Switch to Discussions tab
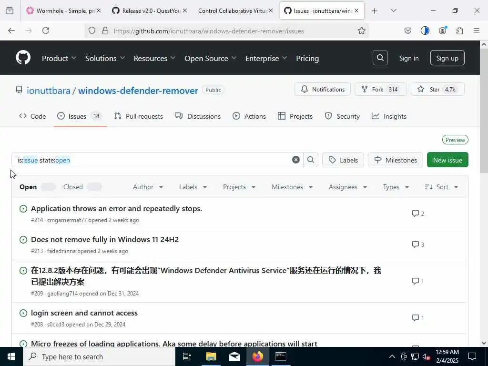The width and height of the screenshot is (488, 366). pyautogui.click(x=198, y=116)
